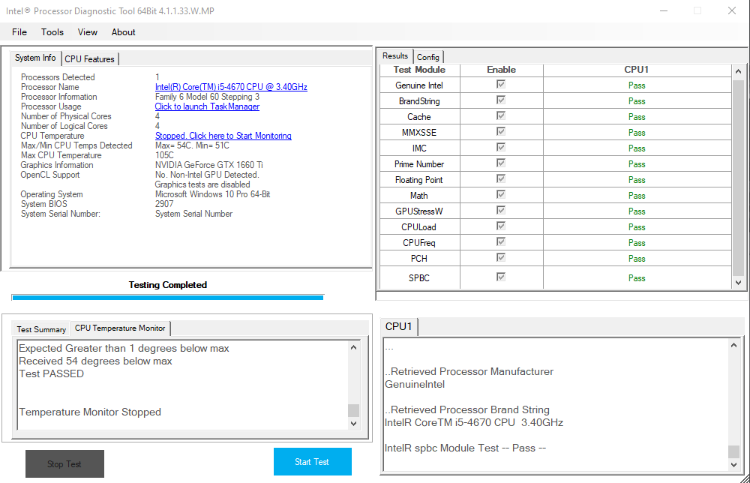The image size is (750, 483).
Task: Minimize the Processor Diagnostic Tool window
Action: (664, 10)
